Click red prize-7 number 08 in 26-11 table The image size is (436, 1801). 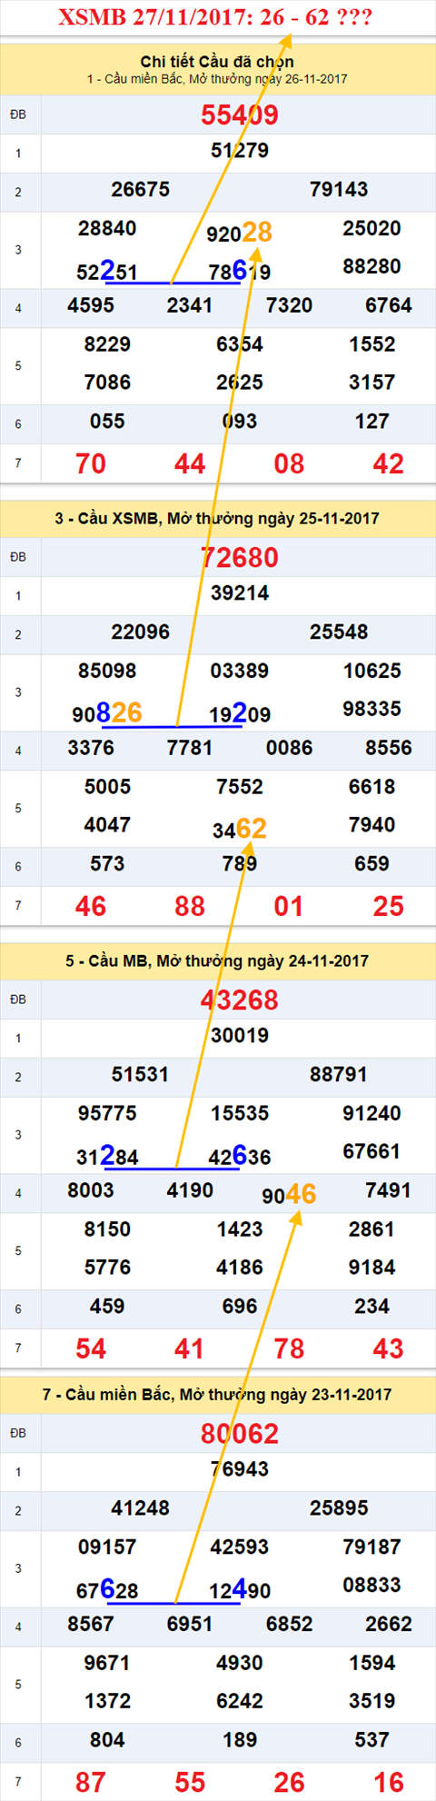click(x=289, y=464)
